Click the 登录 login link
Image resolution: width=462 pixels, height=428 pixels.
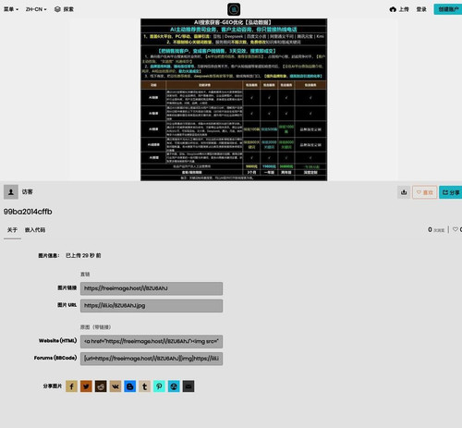(421, 9)
